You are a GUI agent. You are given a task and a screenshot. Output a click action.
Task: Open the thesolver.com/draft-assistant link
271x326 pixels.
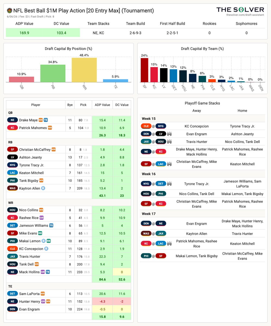[x=245, y=15]
